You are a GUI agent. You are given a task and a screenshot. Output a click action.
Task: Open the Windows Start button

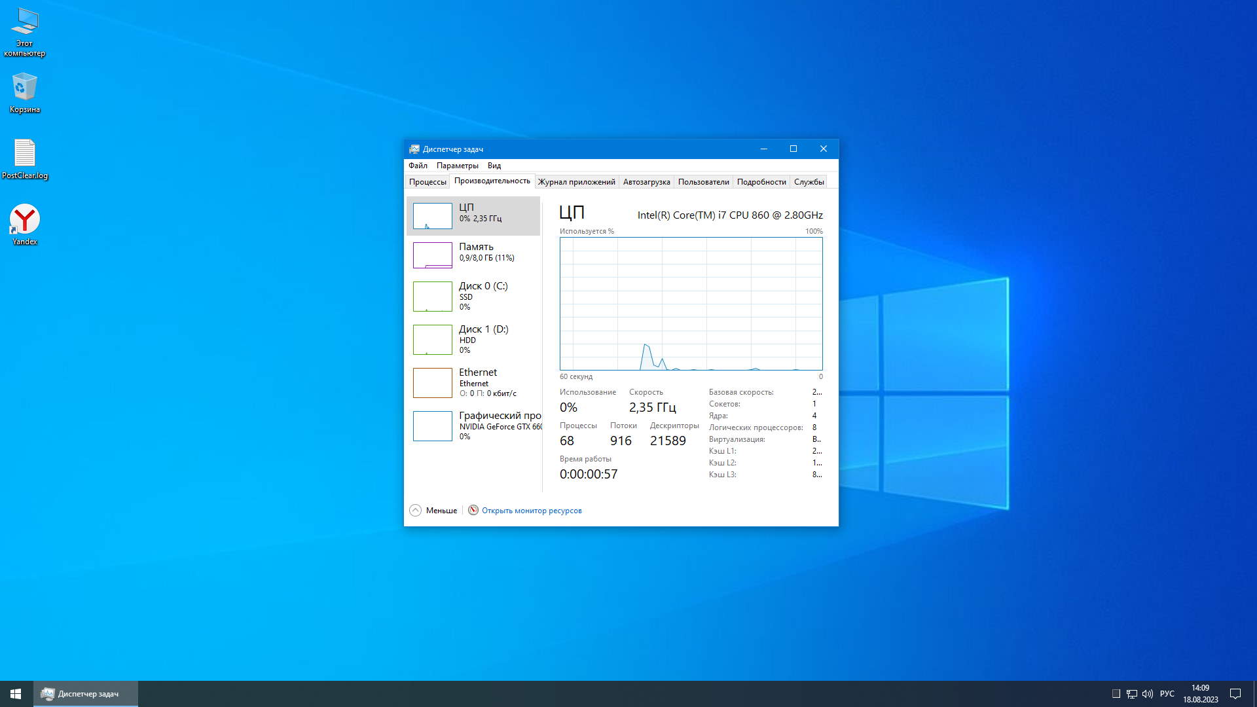pyautogui.click(x=16, y=693)
